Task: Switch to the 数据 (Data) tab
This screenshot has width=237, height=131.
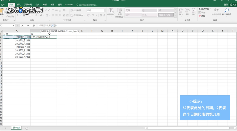Action: (45, 5)
